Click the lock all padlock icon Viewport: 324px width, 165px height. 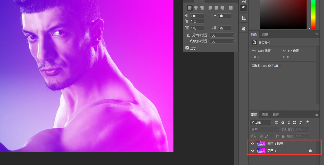point(283,136)
